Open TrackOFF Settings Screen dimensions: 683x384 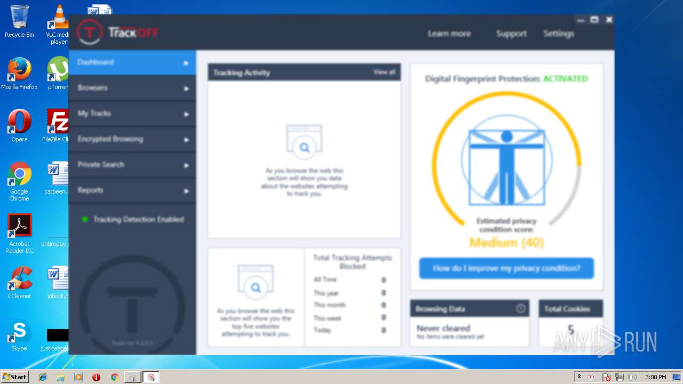point(559,34)
